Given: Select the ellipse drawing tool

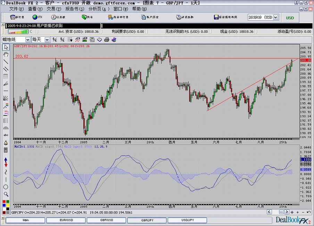Looking at the screenshot, I should click(x=6, y=187).
